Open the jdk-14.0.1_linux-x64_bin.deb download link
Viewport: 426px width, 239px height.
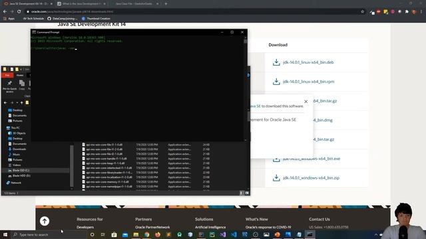tap(308, 62)
